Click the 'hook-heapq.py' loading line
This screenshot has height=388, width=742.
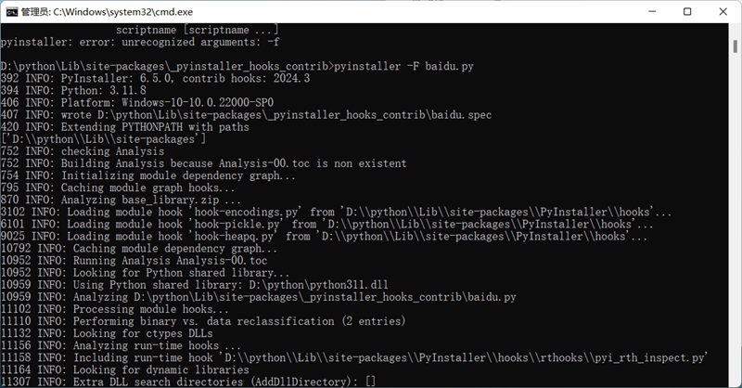(324, 237)
